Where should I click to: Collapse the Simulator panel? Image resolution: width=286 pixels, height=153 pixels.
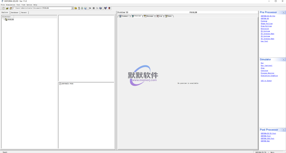tap(284, 60)
